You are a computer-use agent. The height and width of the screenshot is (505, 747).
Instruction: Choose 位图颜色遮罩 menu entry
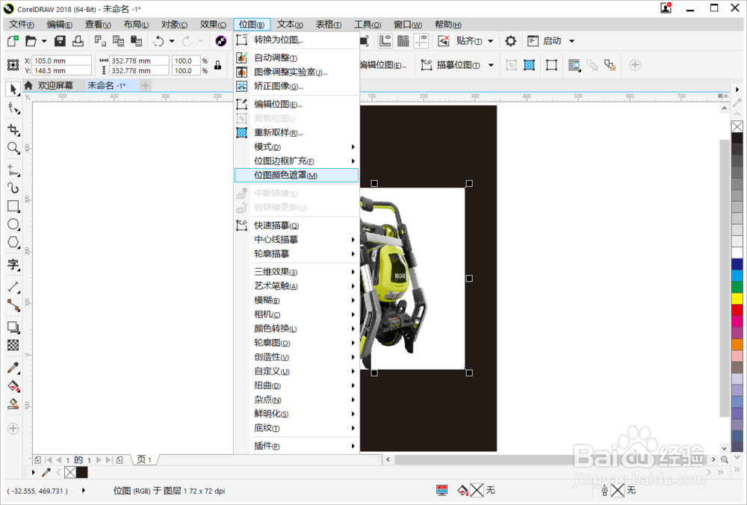297,176
